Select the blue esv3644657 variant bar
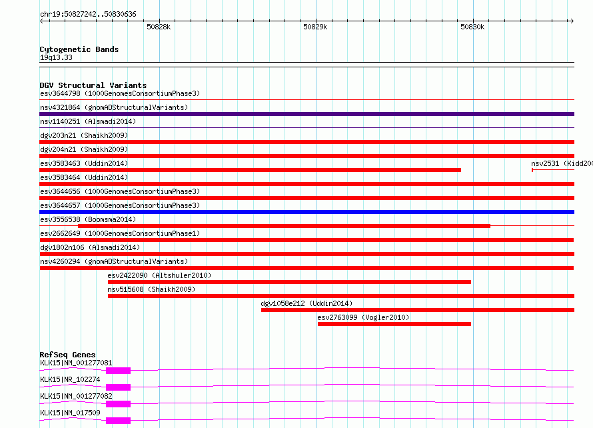593x428 pixels. [306, 212]
